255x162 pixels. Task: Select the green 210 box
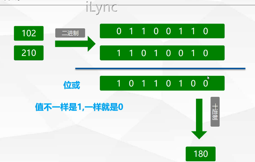[x=29, y=53]
